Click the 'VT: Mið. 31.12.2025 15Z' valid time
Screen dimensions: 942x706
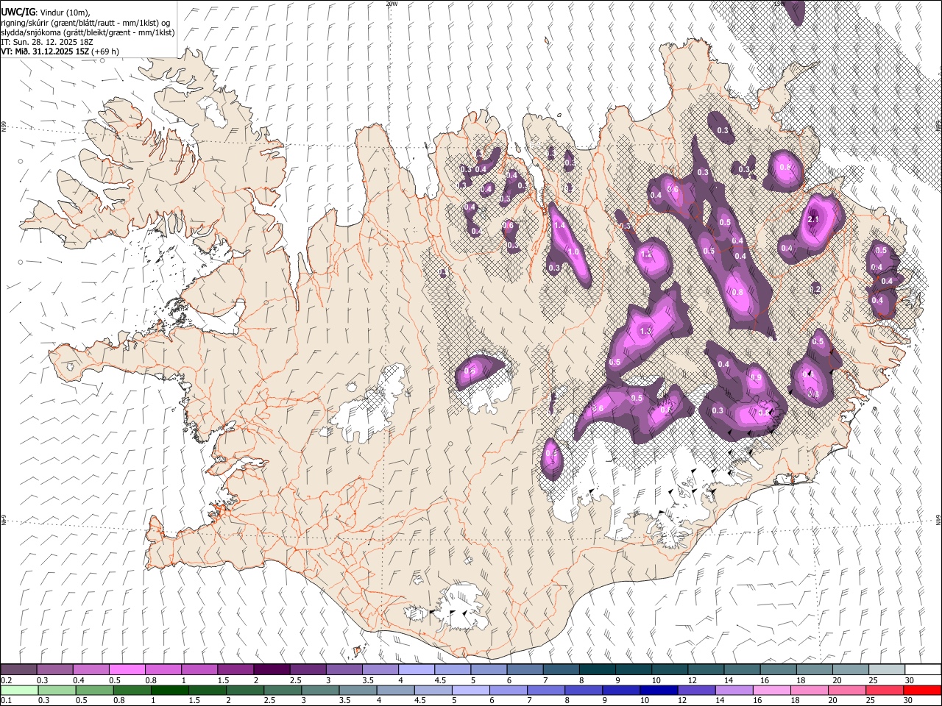pos(46,51)
